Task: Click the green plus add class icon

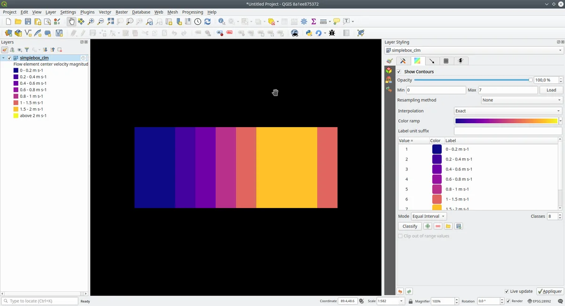Action: [x=428, y=226]
